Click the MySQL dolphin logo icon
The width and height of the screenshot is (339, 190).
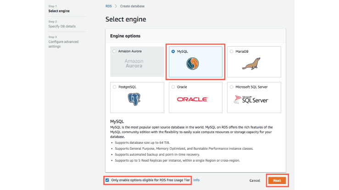point(196,65)
